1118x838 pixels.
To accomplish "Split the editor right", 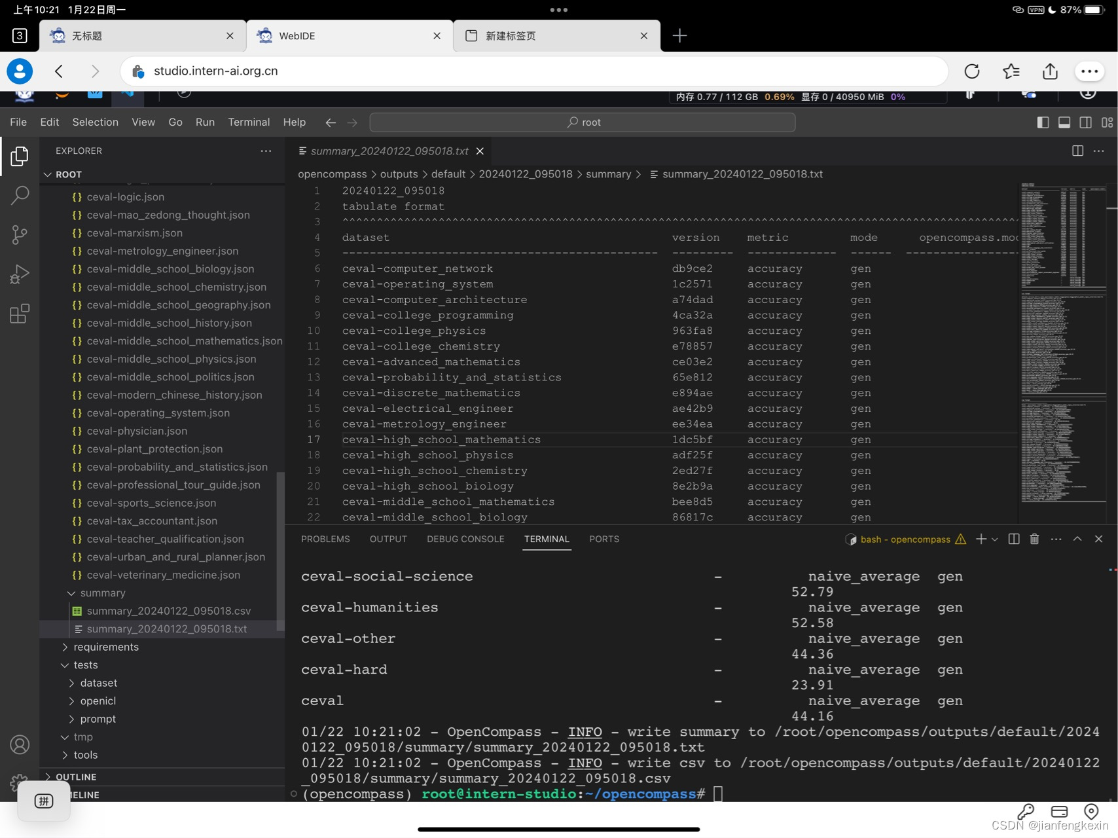I will tap(1077, 151).
